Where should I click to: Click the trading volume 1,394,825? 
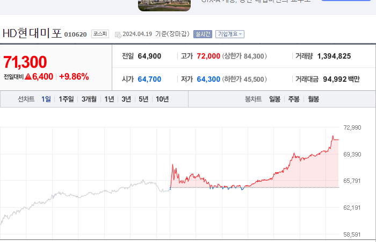pos(334,56)
